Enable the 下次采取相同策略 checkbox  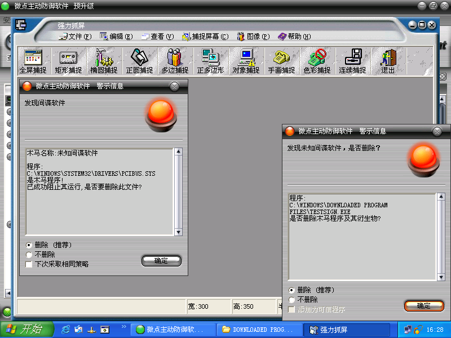coord(29,264)
